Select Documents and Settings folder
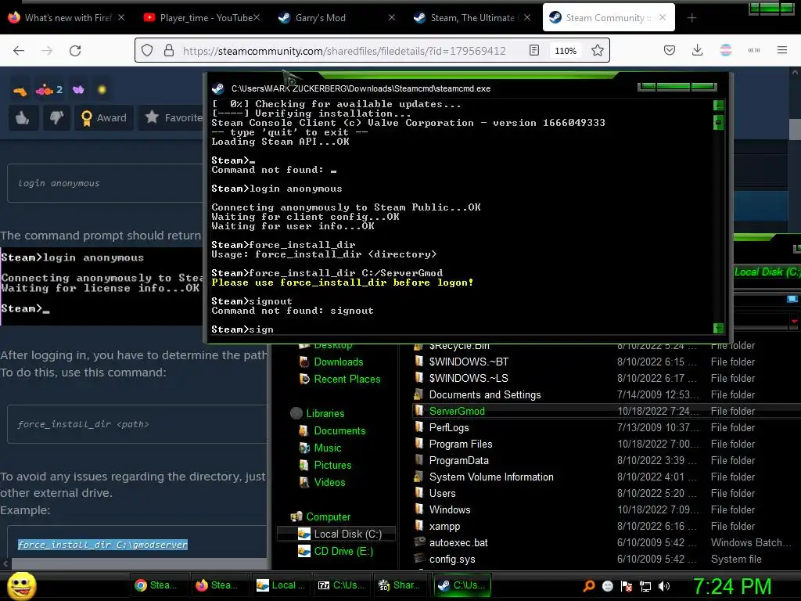The width and height of the screenshot is (801, 601). click(x=484, y=394)
